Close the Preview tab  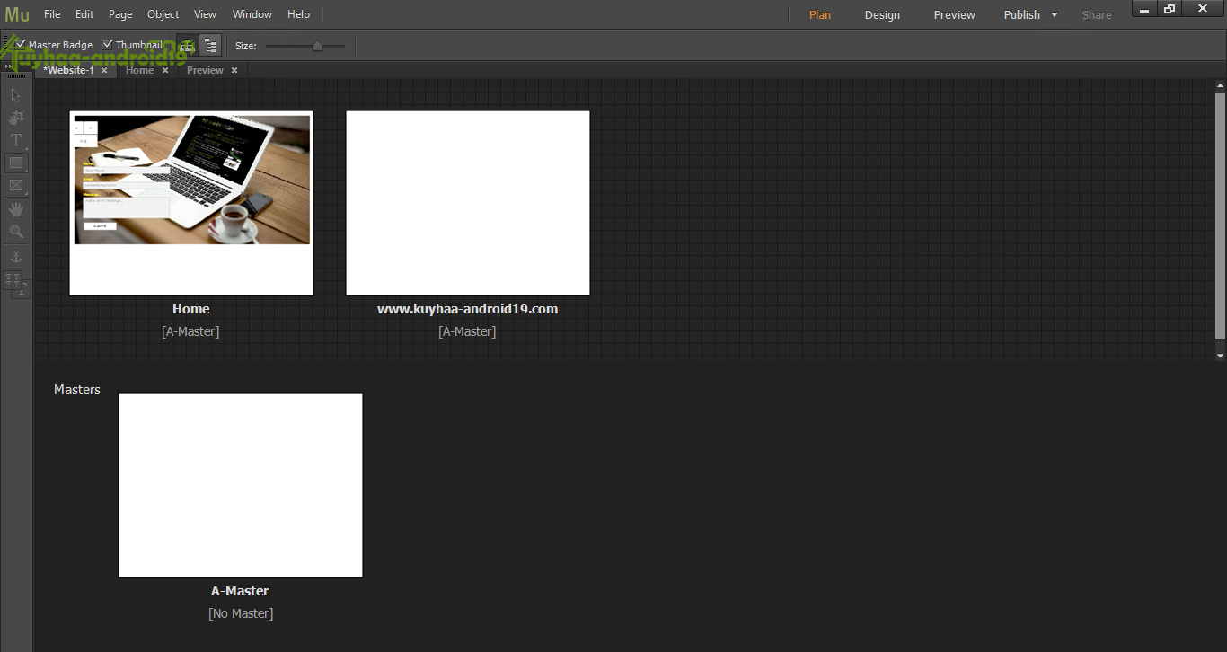tap(234, 70)
